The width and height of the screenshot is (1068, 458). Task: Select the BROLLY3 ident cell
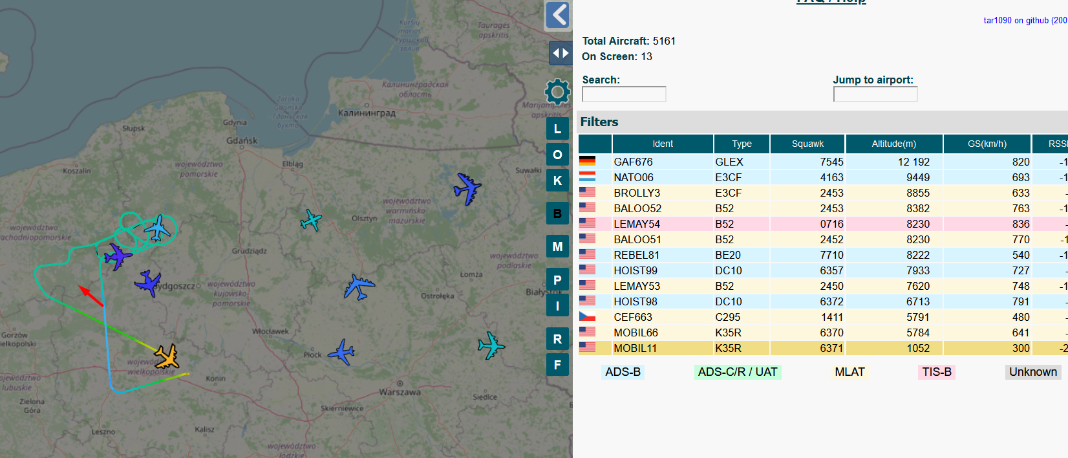(662, 193)
